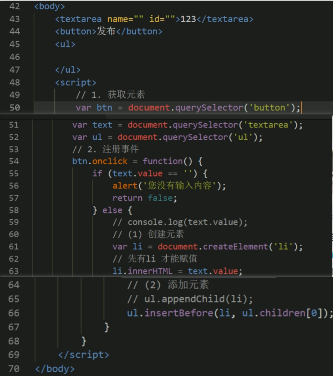Viewport: 333px width, 376px height.
Task: Click 'var btn' declaration on line 50
Action: click(188, 108)
